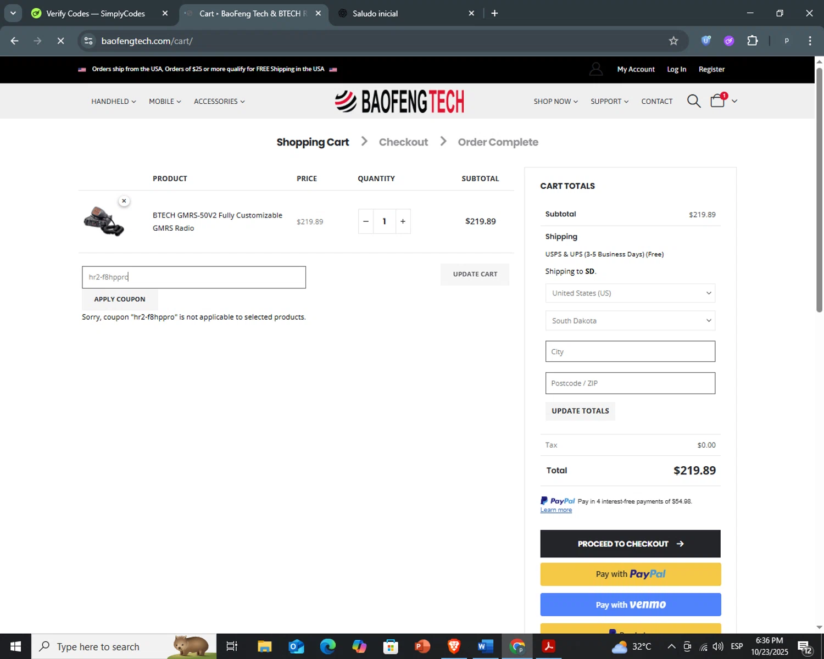This screenshot has height=659, width=824.
Task: Click the quantity value field
Action: pos(384,221)
